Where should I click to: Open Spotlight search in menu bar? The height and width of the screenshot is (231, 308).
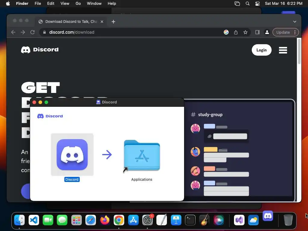point(248,4)
